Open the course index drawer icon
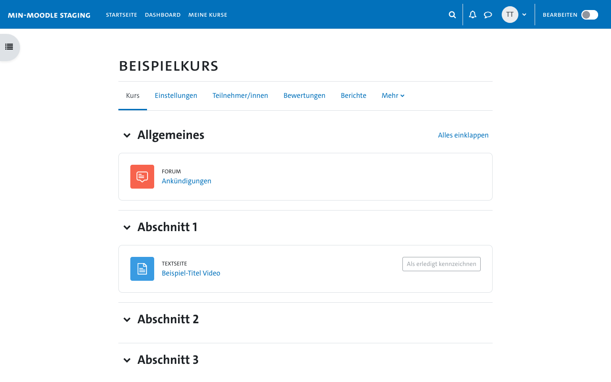 pos(9,47)
